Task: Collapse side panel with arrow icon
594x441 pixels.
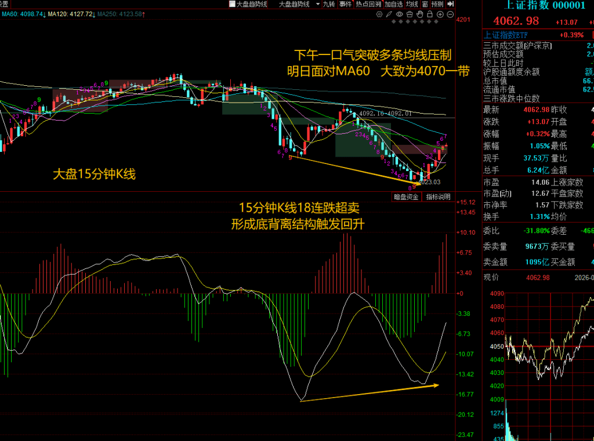Action: coord(450,4)
